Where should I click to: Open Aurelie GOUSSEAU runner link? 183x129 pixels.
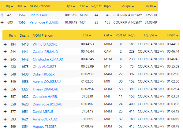click(47, 82)
